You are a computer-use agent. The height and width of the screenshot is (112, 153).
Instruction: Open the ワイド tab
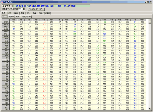pos(29,13)
